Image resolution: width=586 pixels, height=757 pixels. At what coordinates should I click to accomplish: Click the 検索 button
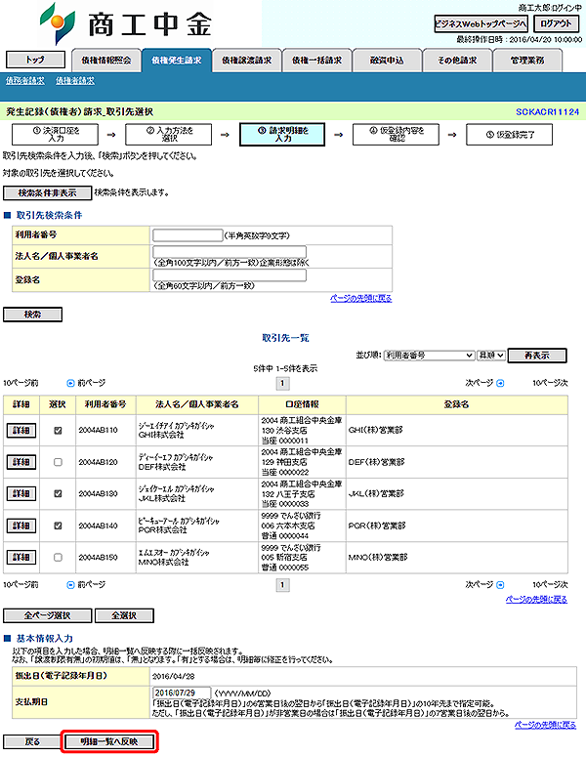click(x=33, y=315)
